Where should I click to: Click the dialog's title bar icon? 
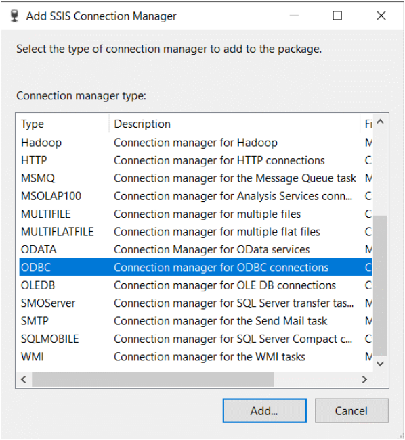coord(14,16)
